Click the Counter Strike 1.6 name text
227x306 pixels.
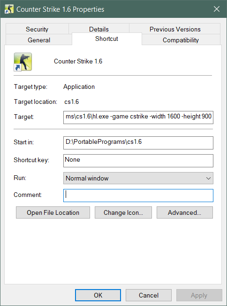(78, 61)
